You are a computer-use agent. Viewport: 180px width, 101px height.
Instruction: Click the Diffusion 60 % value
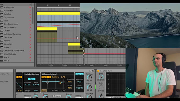click(x=70, y=82)
